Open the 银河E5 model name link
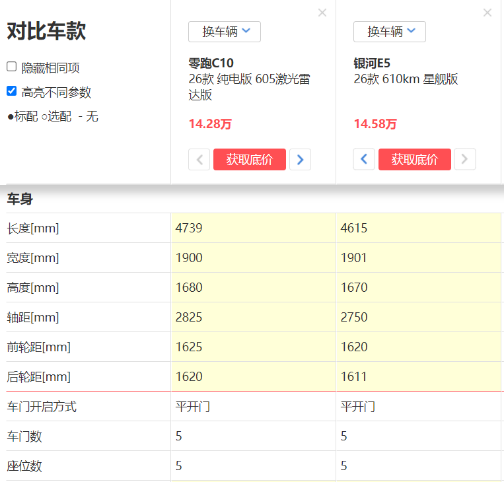This screenshot has width=504, height=482. (x=372, y=64)
